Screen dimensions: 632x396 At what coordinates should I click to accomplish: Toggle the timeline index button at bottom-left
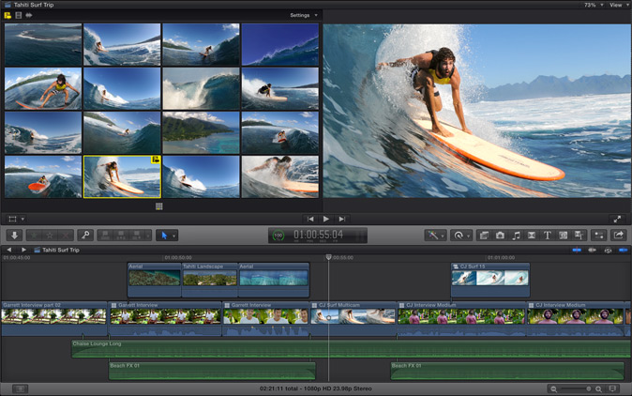click(x=20, y=388)
